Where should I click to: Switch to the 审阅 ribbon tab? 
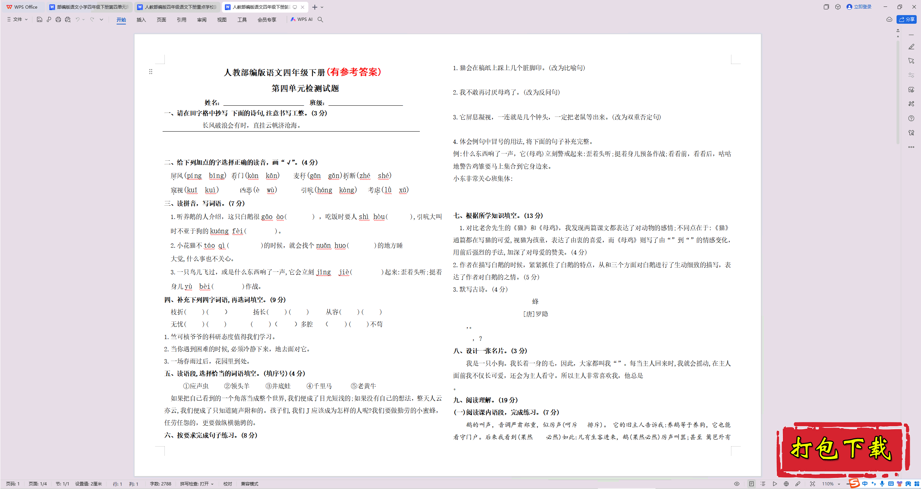pos(202,20)
